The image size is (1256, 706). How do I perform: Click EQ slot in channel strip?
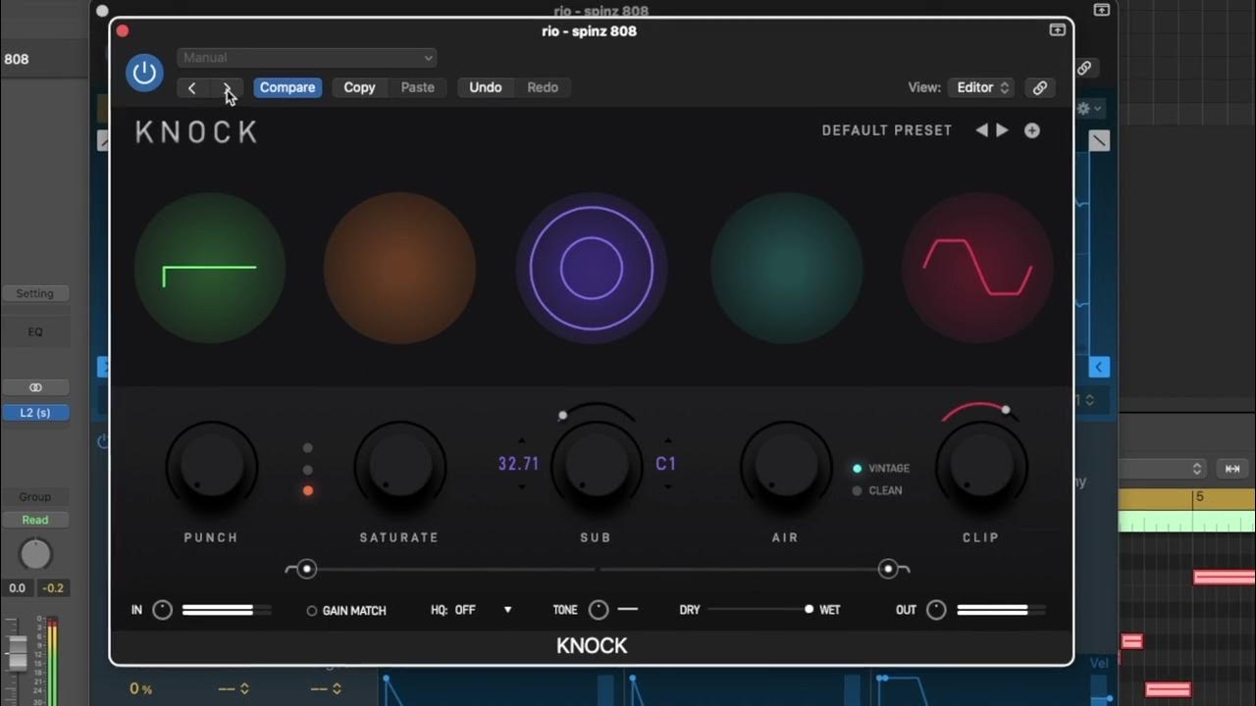click(x=35, y=331)
